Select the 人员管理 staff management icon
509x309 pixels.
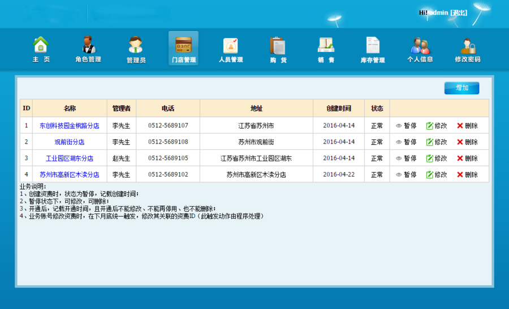click(231, 49)
